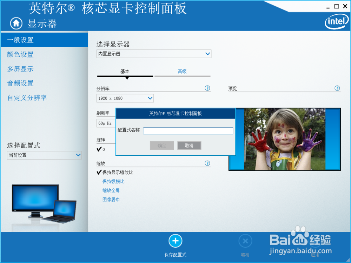Click the Intel logo
Viewport: 351px width, 263px height.
(x=337, y=22)
